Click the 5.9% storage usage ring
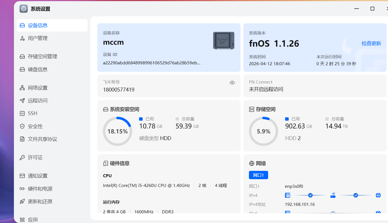The width and height of the screenshot is (388, 223). 263,131
